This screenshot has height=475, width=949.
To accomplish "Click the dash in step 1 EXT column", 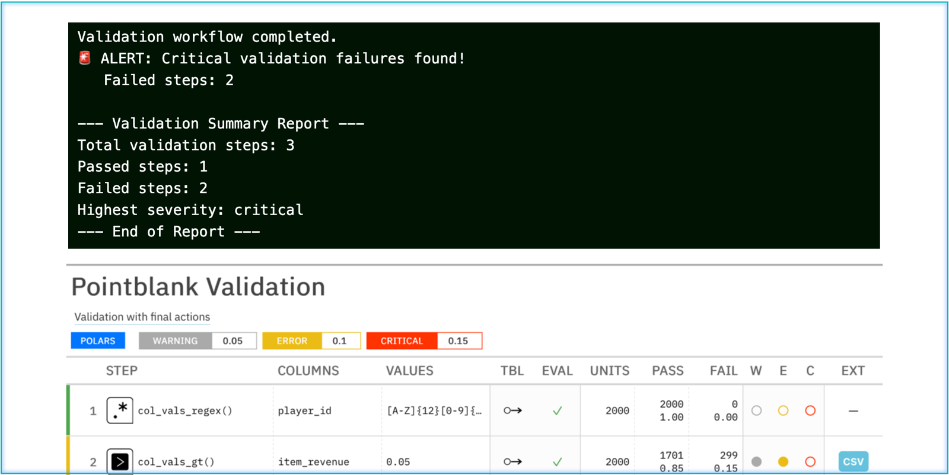I will 853,410.
